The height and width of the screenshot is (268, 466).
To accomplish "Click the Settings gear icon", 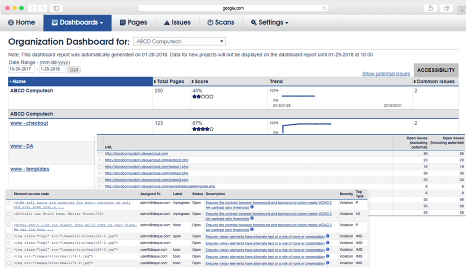I will pyautogui.click(x=254, y=22).
